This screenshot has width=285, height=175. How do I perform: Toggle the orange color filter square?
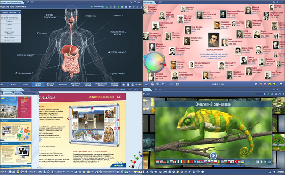tap(261, 84)
